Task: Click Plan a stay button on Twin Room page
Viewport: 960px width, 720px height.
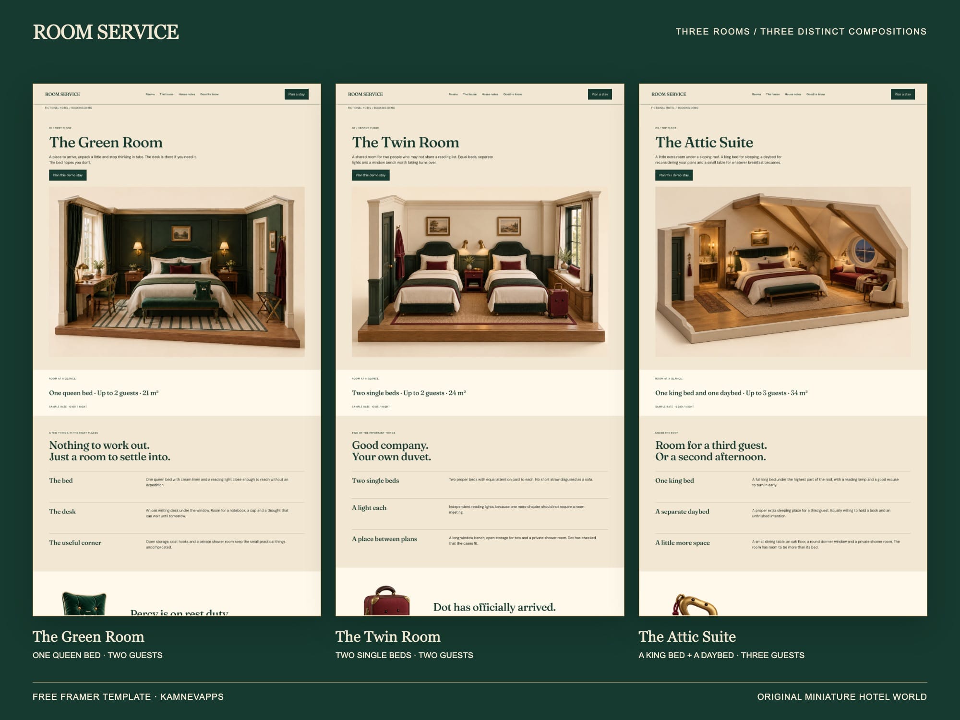Action: (x=600, y=95)
